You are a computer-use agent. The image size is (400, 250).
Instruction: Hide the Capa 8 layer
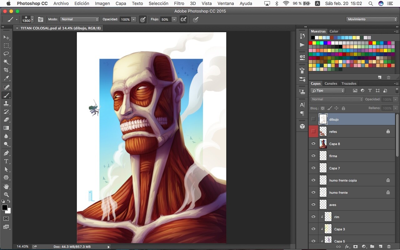313,144
